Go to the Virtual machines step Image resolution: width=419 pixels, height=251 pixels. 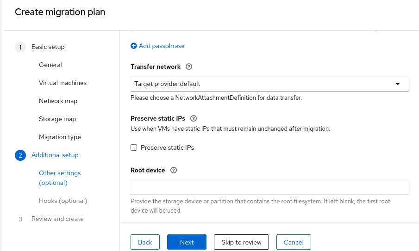point(63,83)
